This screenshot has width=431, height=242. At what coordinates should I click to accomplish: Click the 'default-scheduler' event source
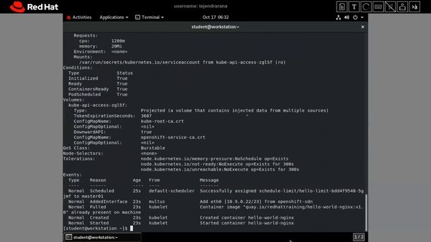tap(172, 191)
